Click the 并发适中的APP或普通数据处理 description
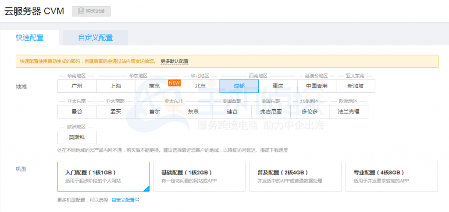The height and width of the screenshot is (212, 449). 290,181
